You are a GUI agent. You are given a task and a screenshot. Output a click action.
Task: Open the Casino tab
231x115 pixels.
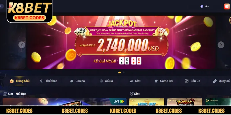[77, 81]
